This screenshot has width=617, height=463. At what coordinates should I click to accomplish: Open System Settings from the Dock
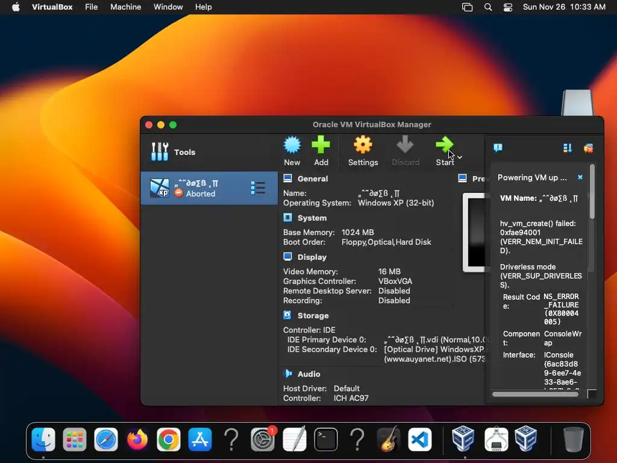click(x=263, y=439)
